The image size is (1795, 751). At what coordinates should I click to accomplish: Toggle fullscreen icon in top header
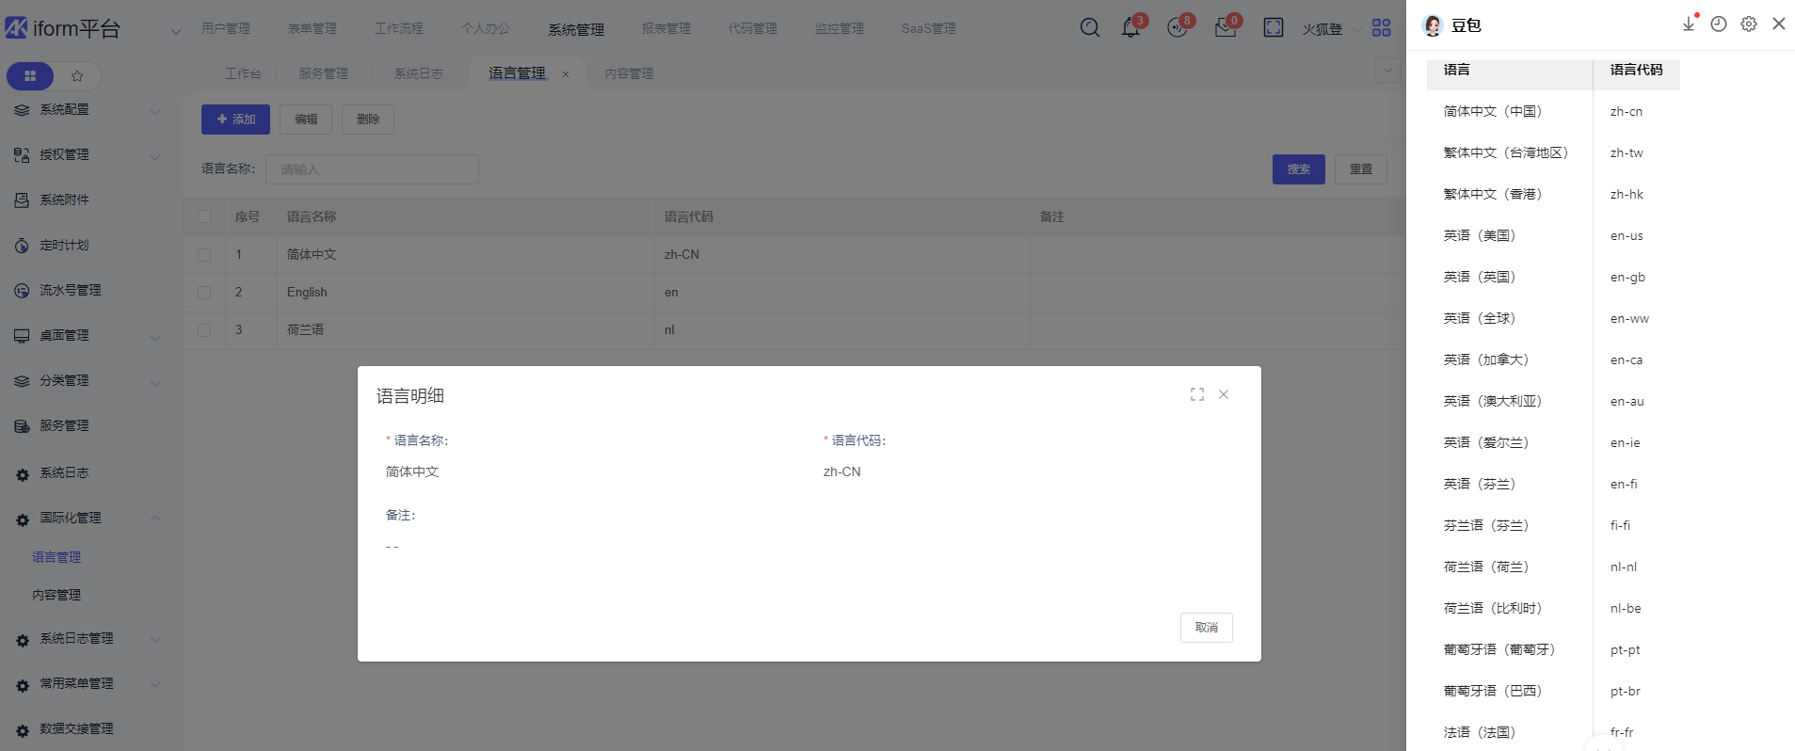point(1273,28)
